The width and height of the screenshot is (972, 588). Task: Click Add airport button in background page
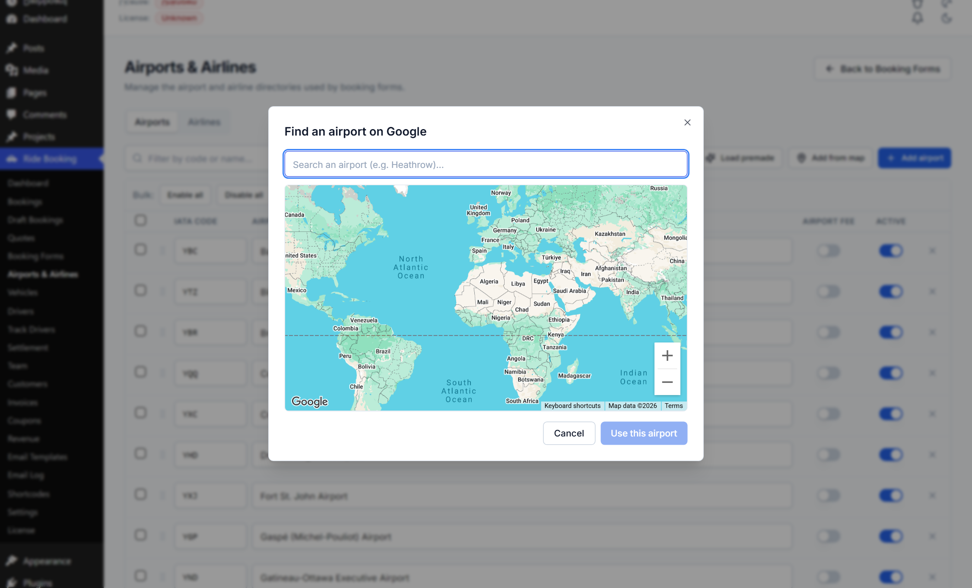915,158
